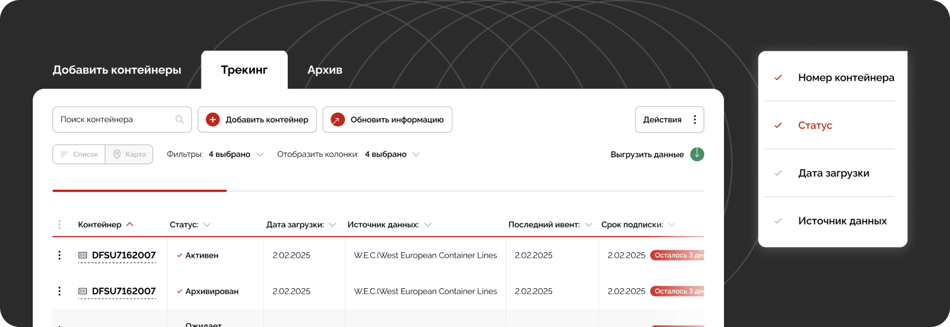This screenshot has height=327, width=950.
Task: Switch to the Архив tab
Action: [325, 70]
